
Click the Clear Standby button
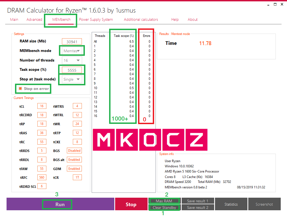164,208
